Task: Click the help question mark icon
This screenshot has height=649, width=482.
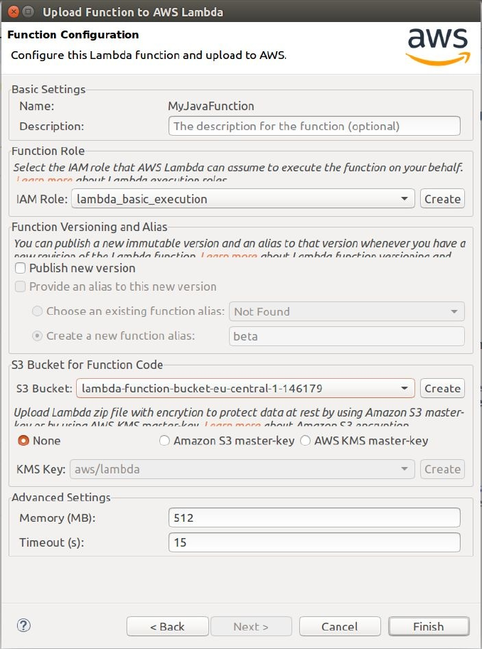Action: 23,626
